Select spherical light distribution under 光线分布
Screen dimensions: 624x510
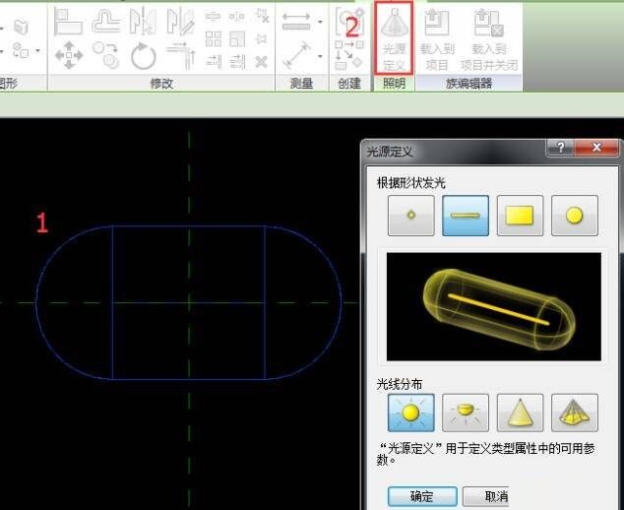pyautogui.click(x=410, y=413)
